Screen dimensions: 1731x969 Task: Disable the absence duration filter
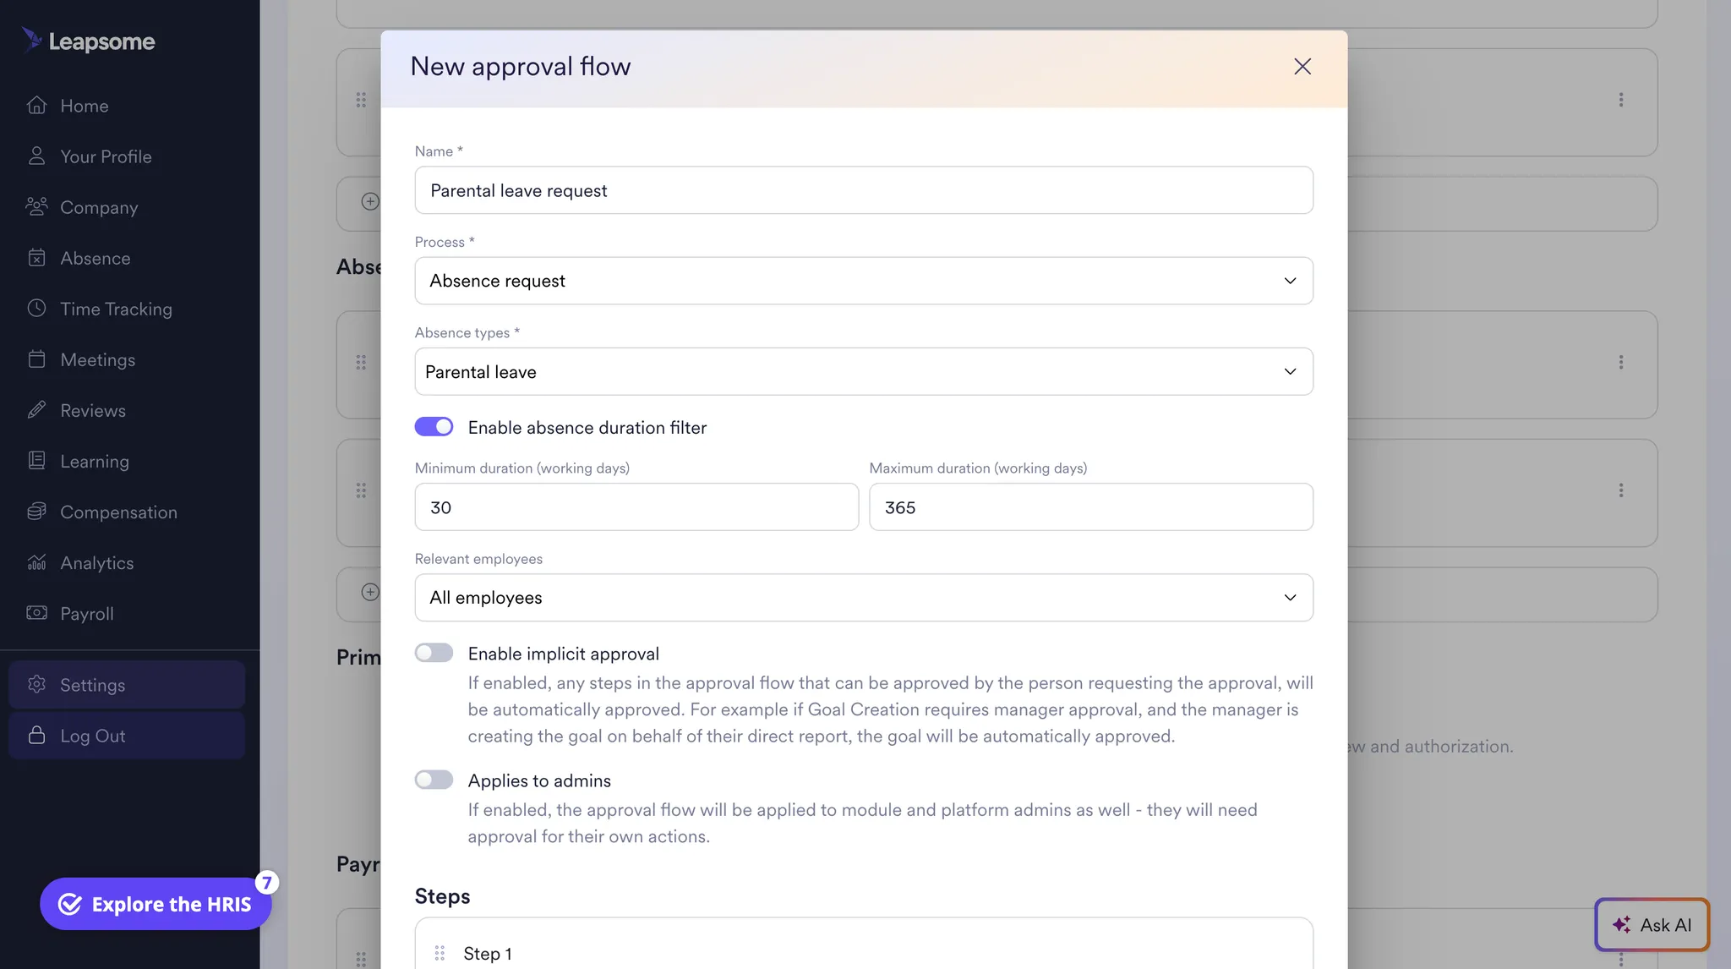[x=434, y=426]
